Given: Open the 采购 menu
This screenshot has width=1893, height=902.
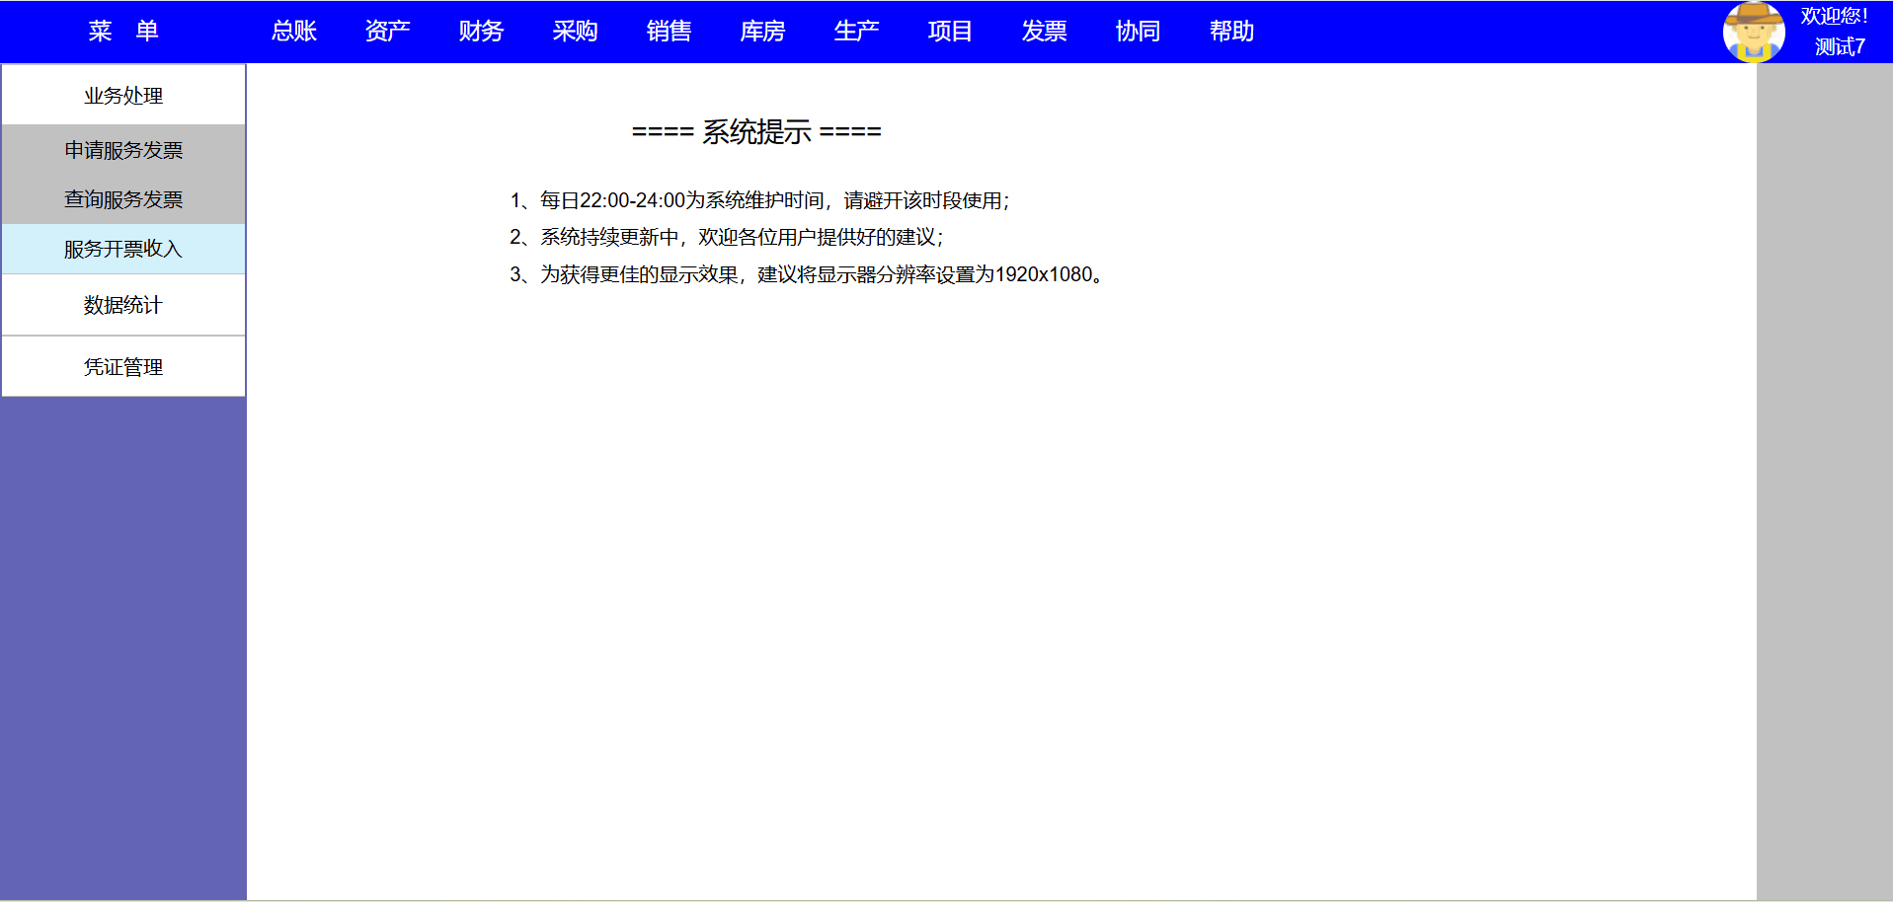Looking at the screenshot, I should 575,32.
